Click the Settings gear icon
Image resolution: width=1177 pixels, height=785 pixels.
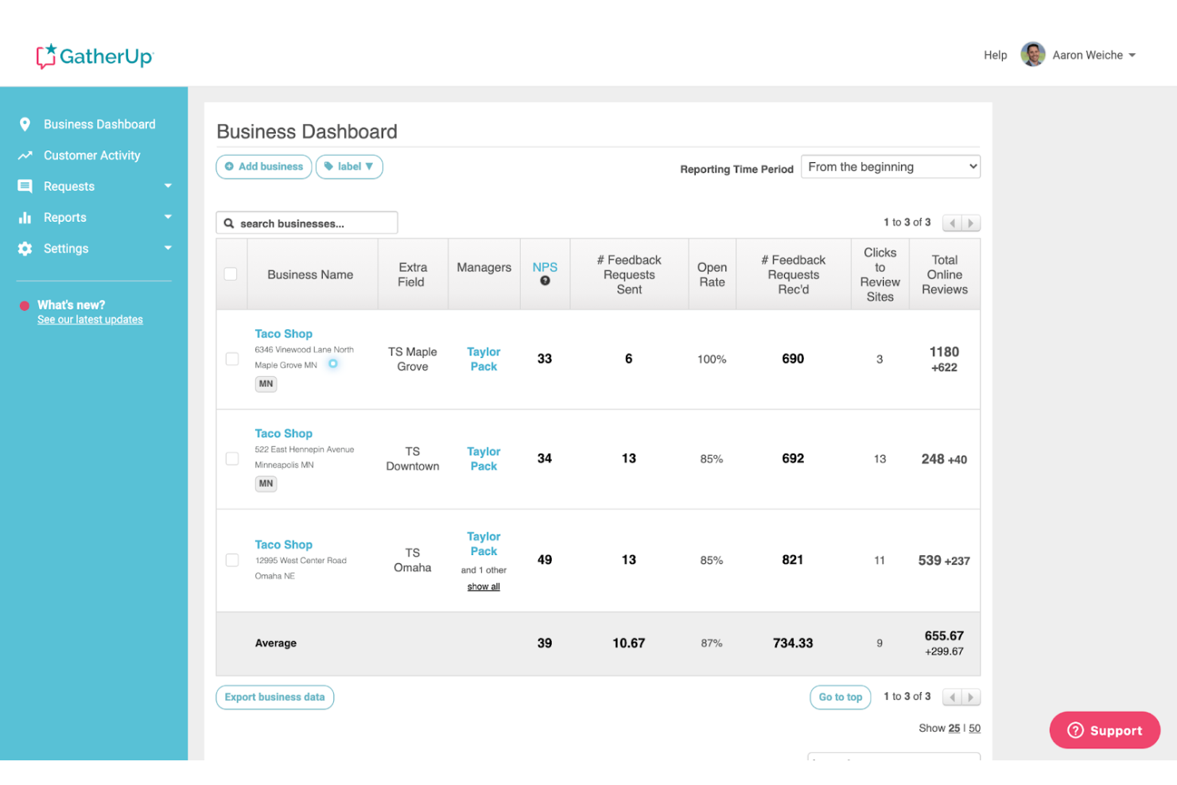coord(25,248)
